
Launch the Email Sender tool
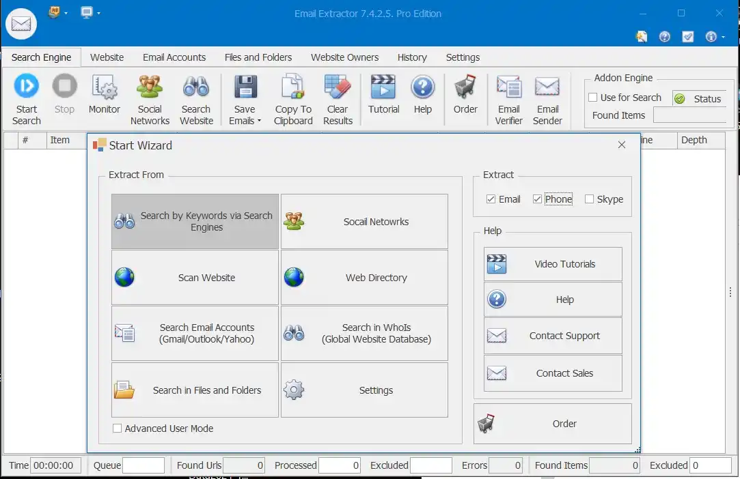tap(547, 100)
